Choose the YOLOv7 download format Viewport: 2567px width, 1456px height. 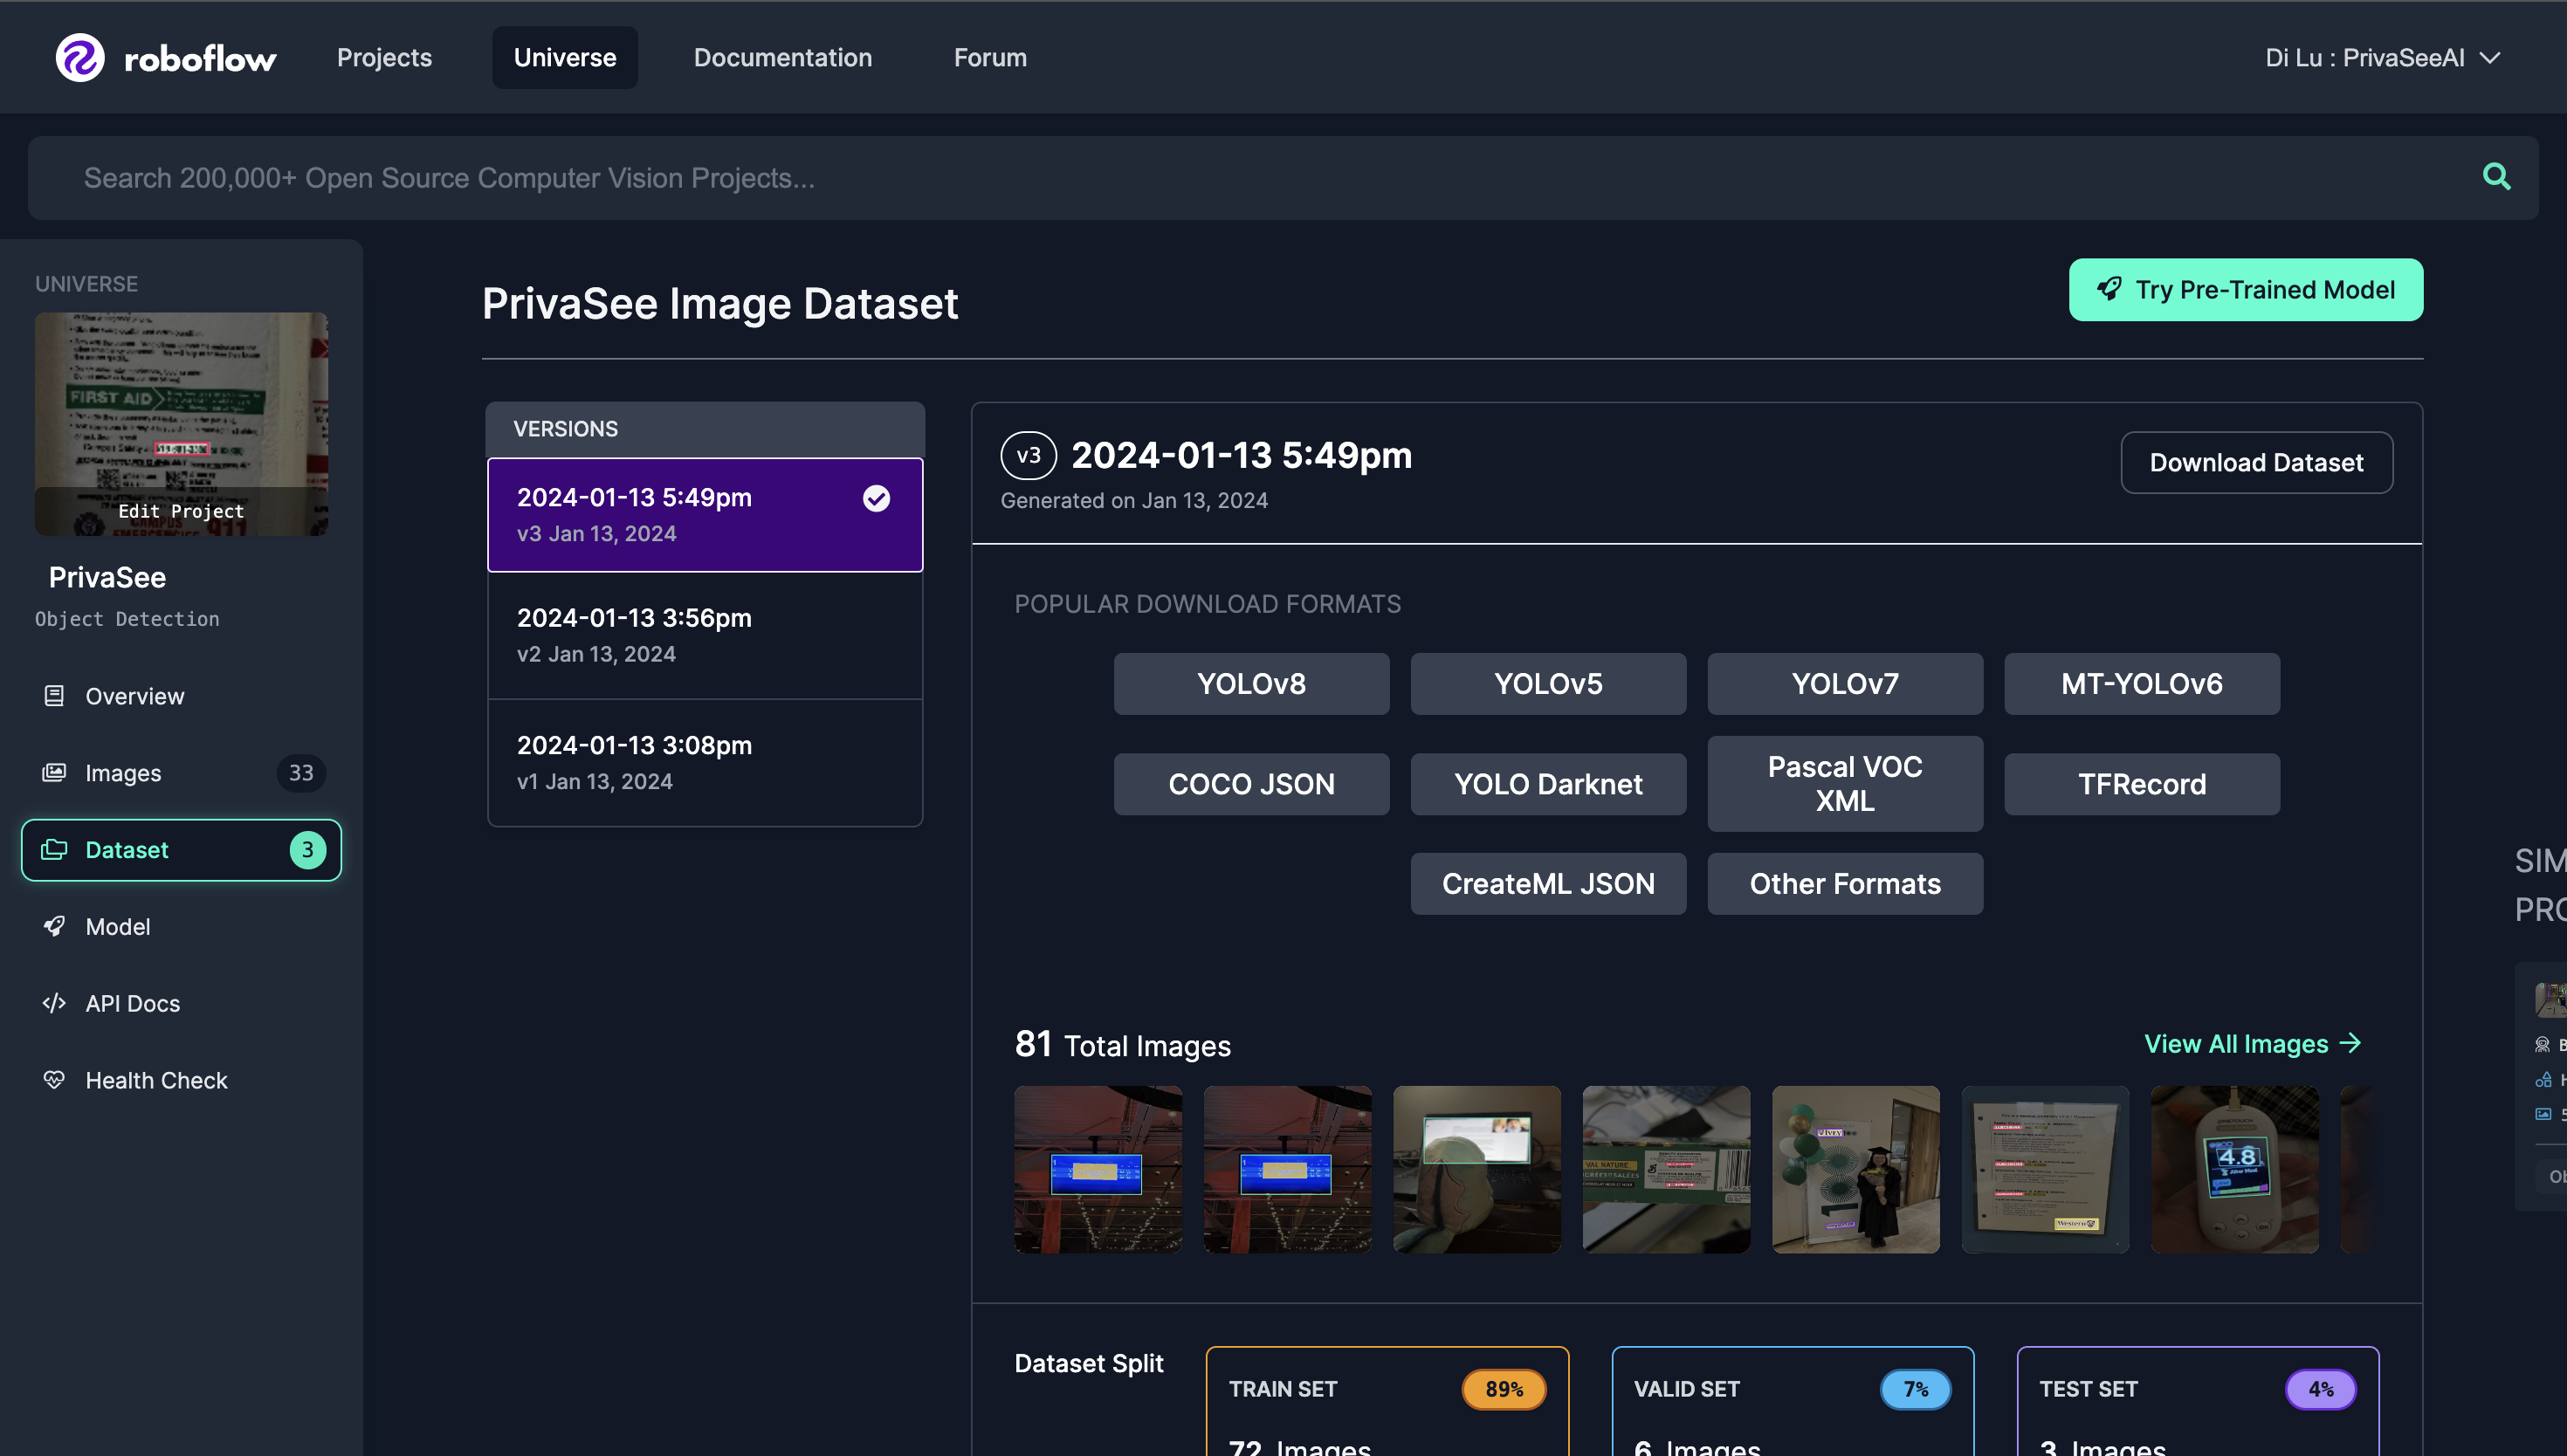1845,684
